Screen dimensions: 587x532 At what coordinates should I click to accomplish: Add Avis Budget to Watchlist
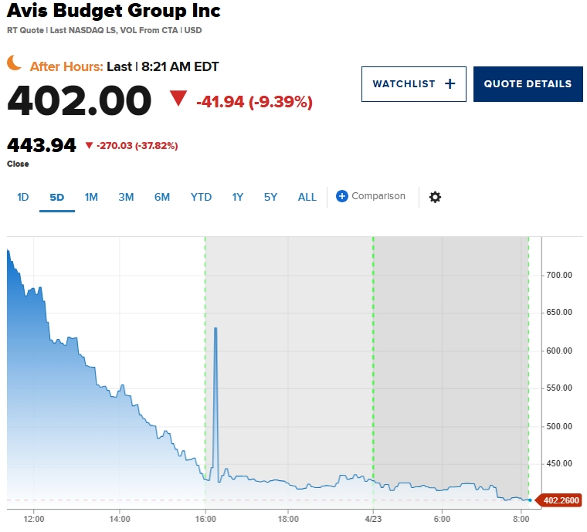(x=413, y=84)
